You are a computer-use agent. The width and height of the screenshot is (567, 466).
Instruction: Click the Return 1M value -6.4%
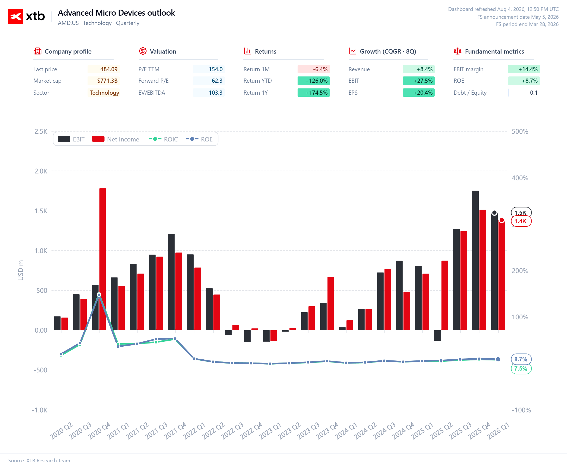314,69
